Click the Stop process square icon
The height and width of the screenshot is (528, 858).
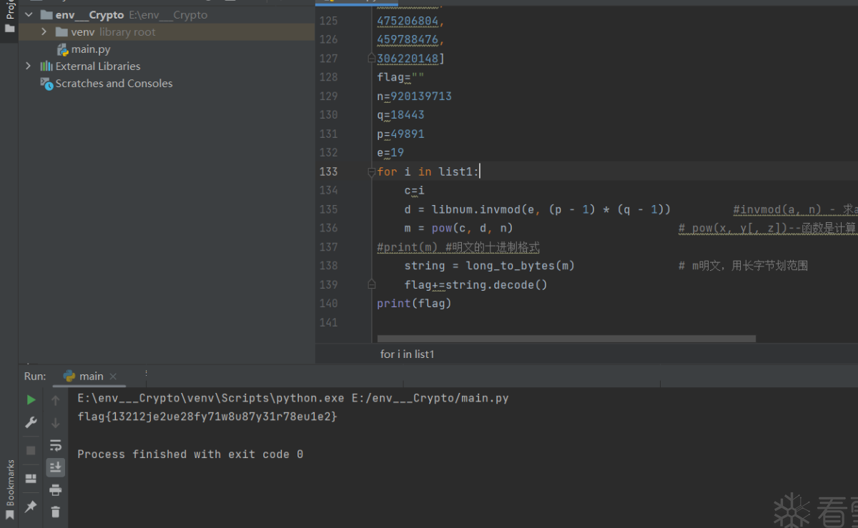[31, 450]
